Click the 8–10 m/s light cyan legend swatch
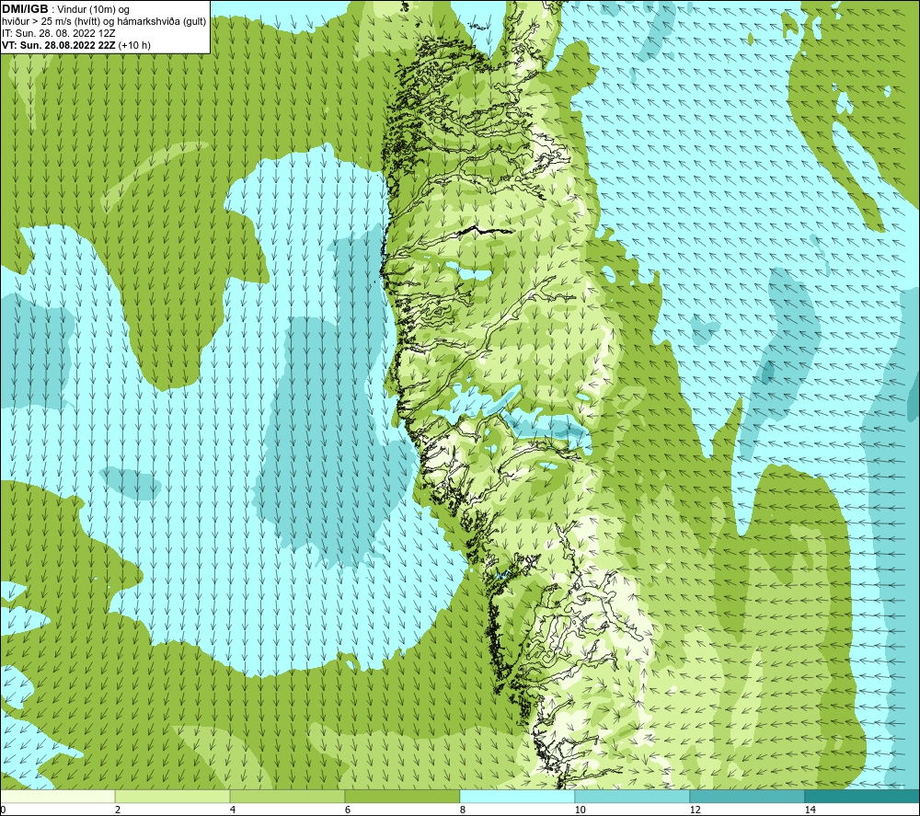This screenshot has height=816, width=920. tap(517, 796)
